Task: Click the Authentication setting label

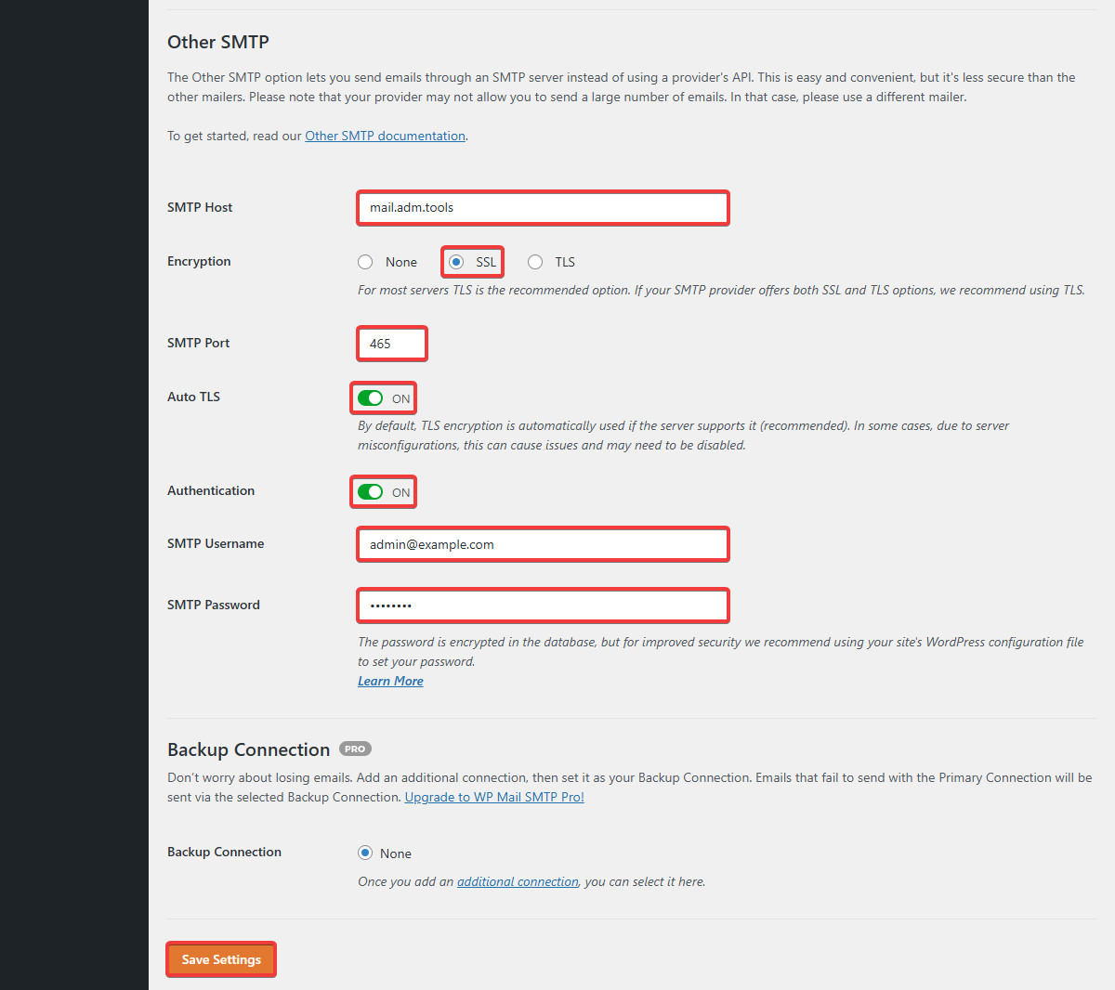Action: 211,490
